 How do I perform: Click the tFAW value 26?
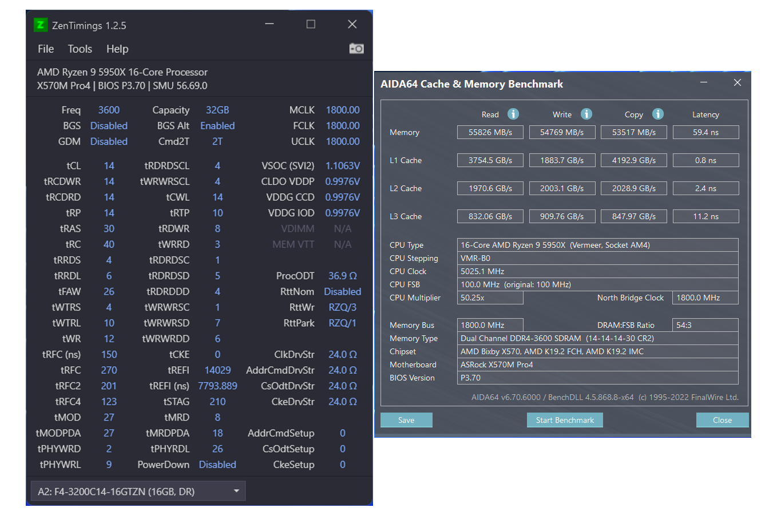click(109, 292)
